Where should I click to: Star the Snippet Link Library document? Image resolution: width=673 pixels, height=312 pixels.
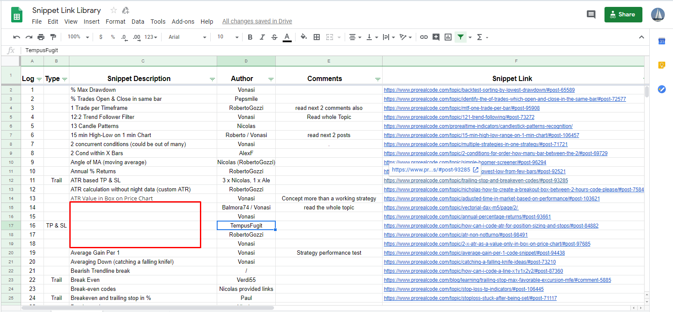point(113,10)
